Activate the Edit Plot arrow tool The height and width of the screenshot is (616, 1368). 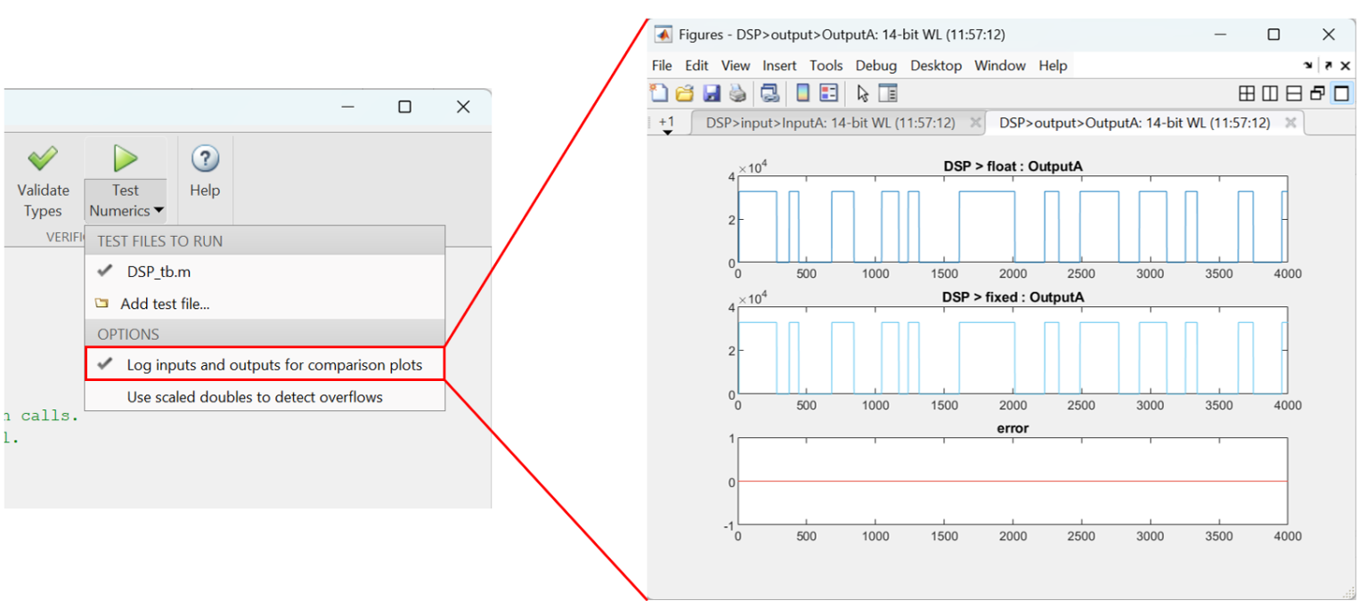click(x=861, y=93)
